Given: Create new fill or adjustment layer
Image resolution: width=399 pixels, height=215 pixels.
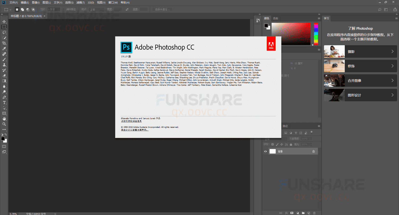Looking at the screenshot, I should click(297, 213).
